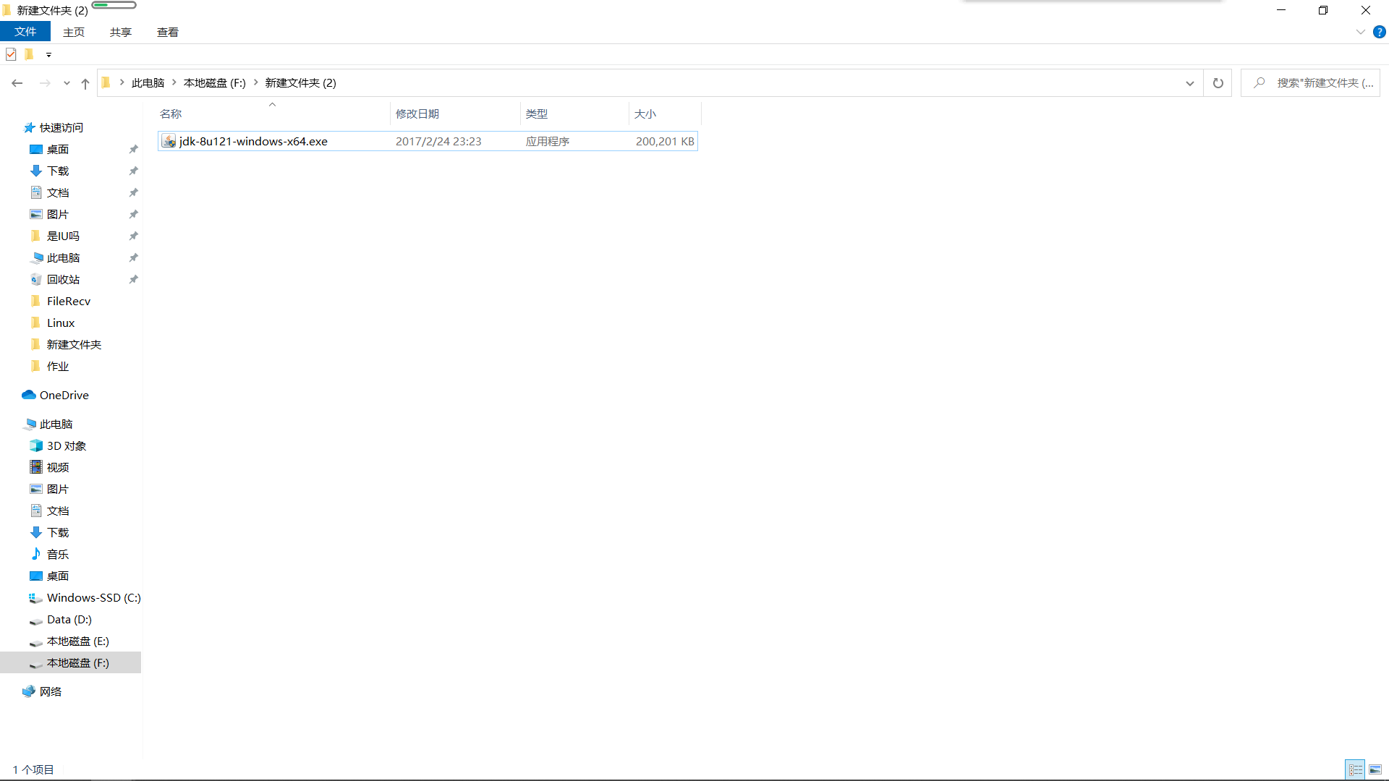The width and height of the screenshot is (1389, 781).
Task: Open 图片 under quick access
Action: [58, 214]
